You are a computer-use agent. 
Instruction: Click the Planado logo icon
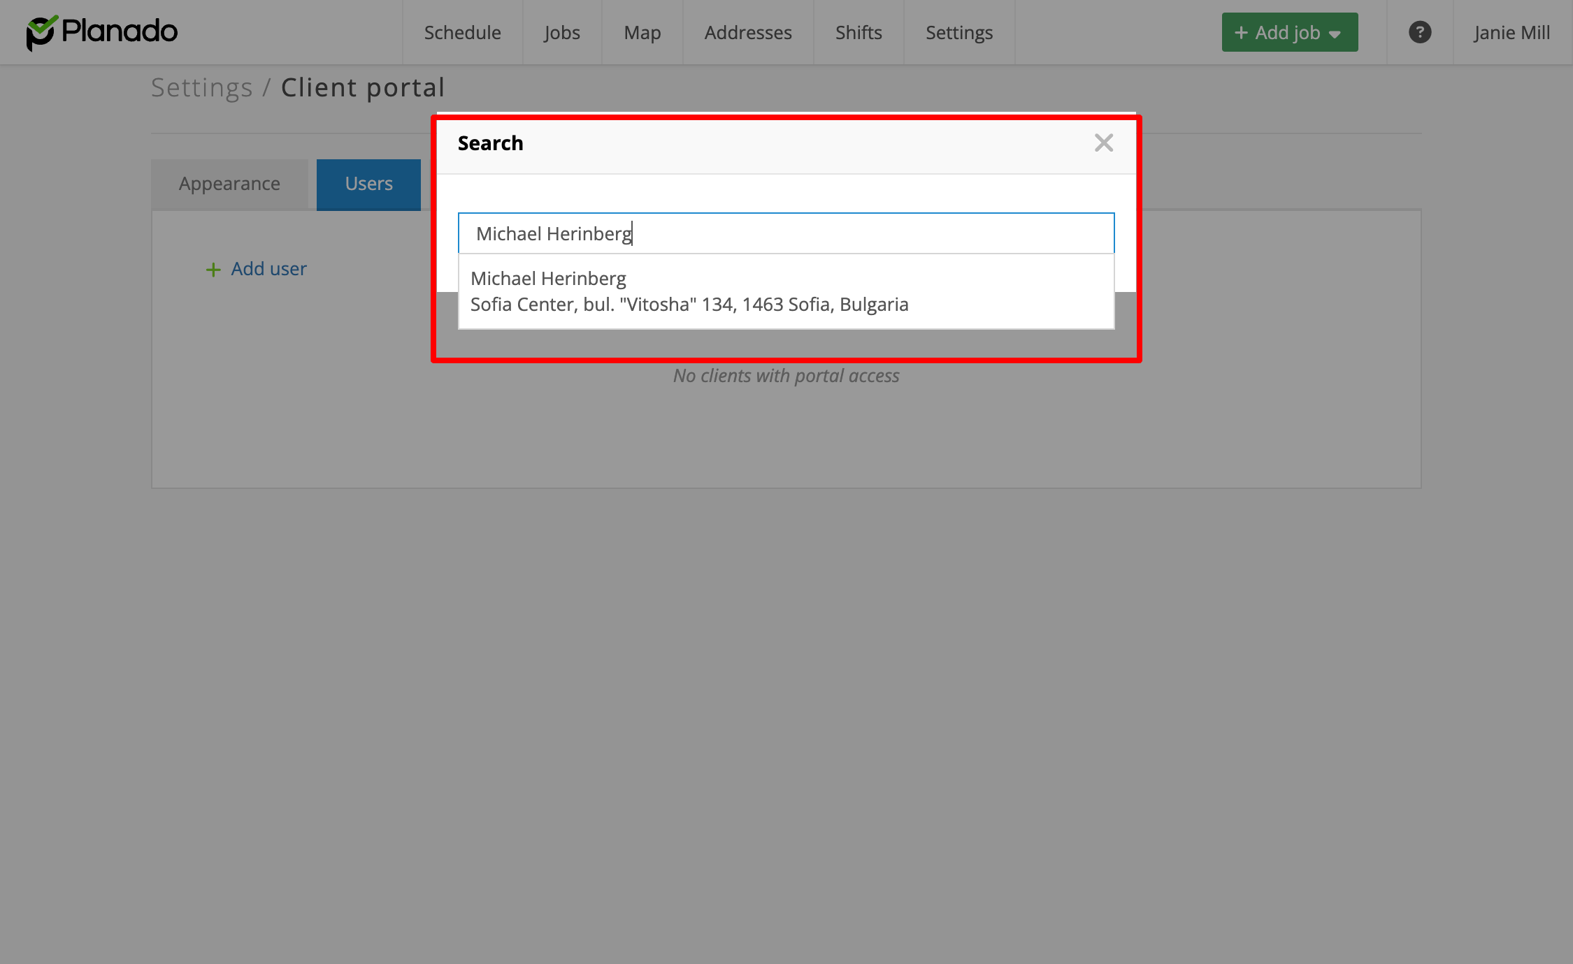[x=41, y=33]
